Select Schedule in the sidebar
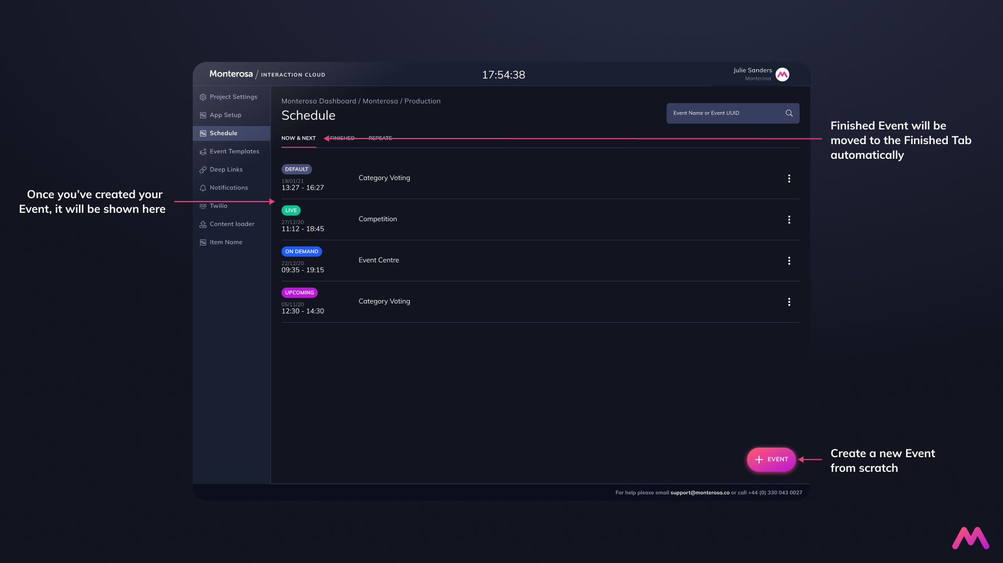The width and height of the screenshot is (1003, 563). pyautogui.click(x=232, y=133)
